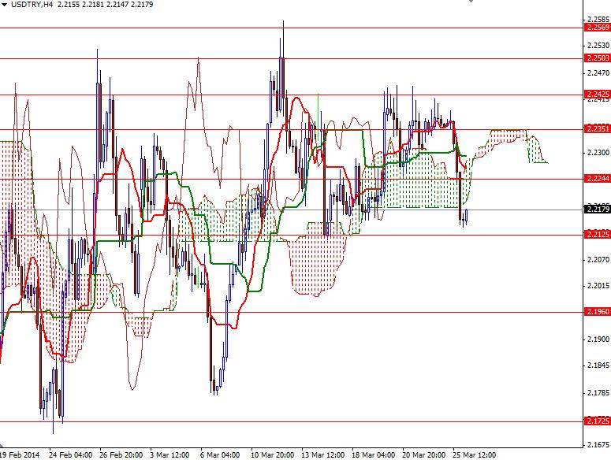The width and height of the screenshot is (611, 460).
Task: Select the 2.2351 horizontal level label
Action: click(x=598, y=129)
